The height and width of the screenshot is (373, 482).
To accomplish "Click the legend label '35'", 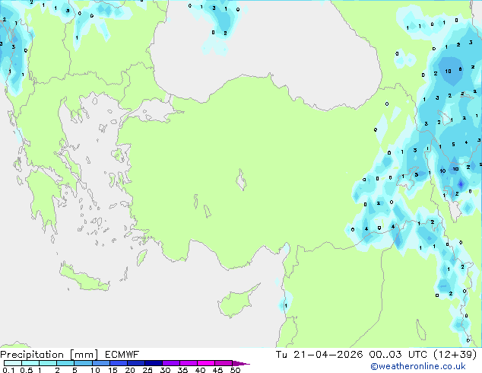I will [182, 370].
